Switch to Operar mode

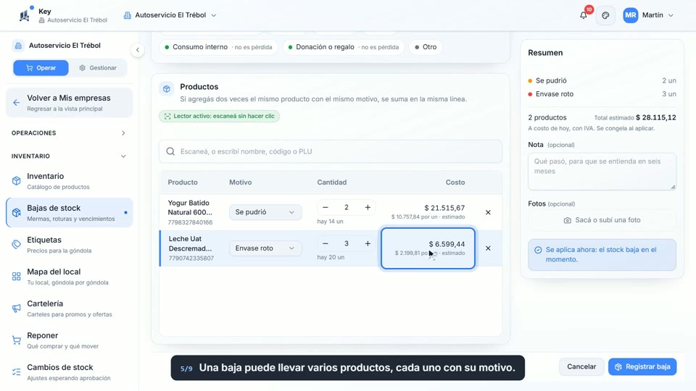41,68
